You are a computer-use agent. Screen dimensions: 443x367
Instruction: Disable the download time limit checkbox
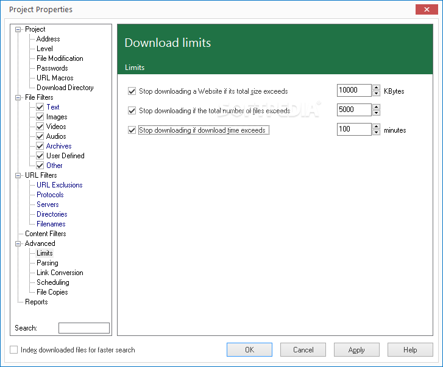point(132,130)
